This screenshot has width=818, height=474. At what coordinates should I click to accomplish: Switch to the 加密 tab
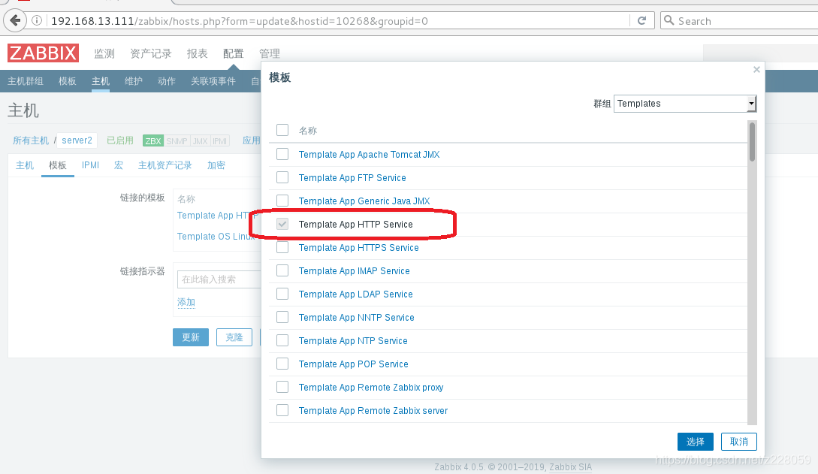click(x=216, y=165)
